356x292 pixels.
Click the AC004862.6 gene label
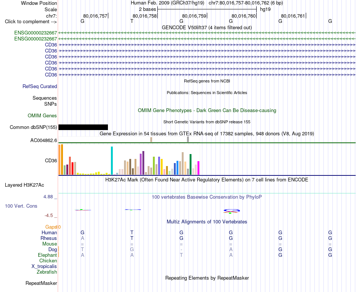pos(43,140)
